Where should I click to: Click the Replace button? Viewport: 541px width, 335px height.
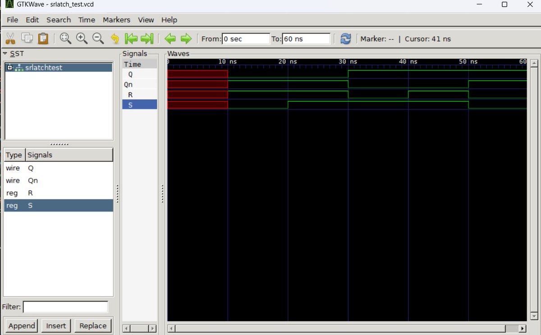(x=93, y=326)
